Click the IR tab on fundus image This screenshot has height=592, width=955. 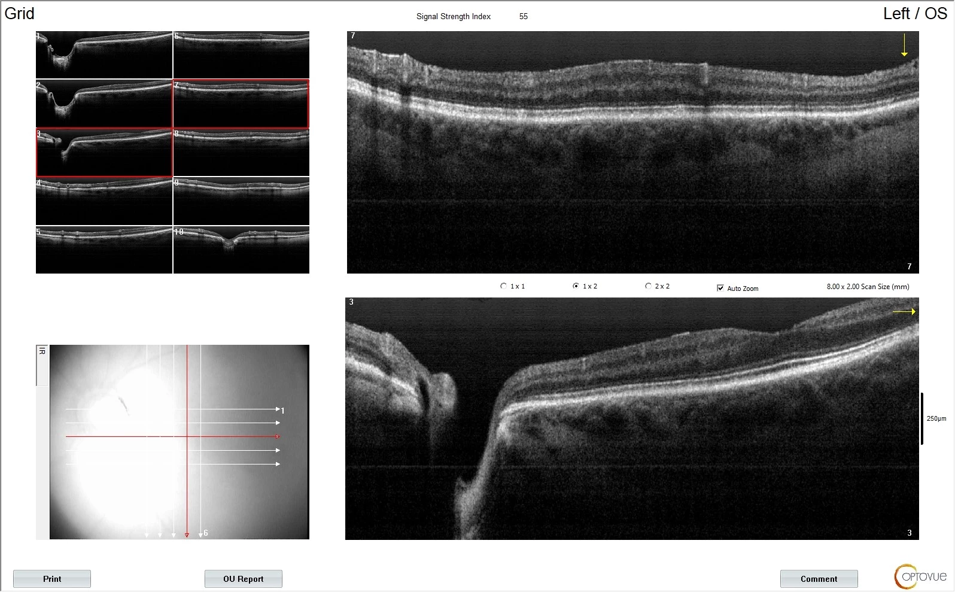coord(42,365)
